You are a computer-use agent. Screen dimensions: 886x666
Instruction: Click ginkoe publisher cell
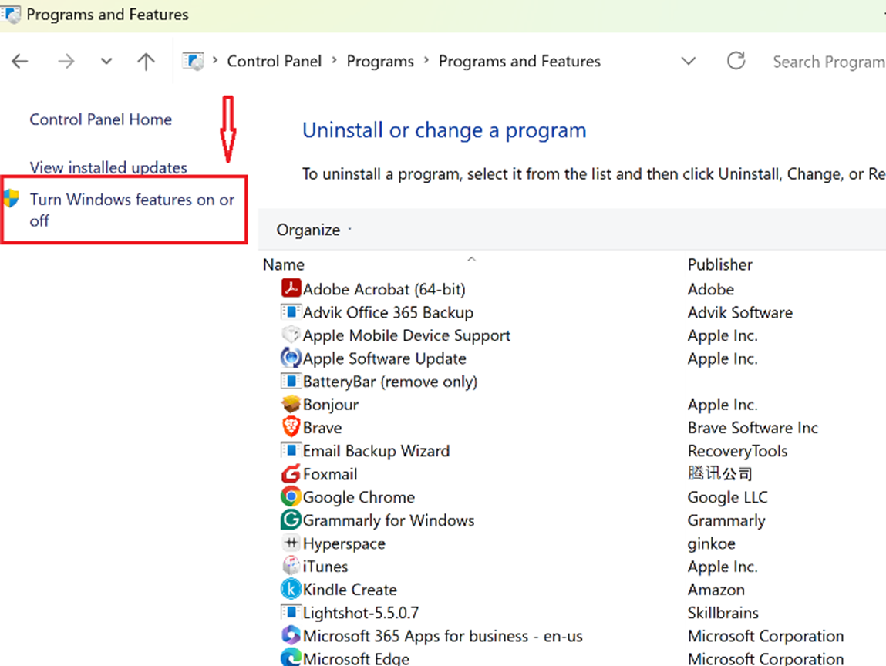pyautogui.click(x=711, y=543)
